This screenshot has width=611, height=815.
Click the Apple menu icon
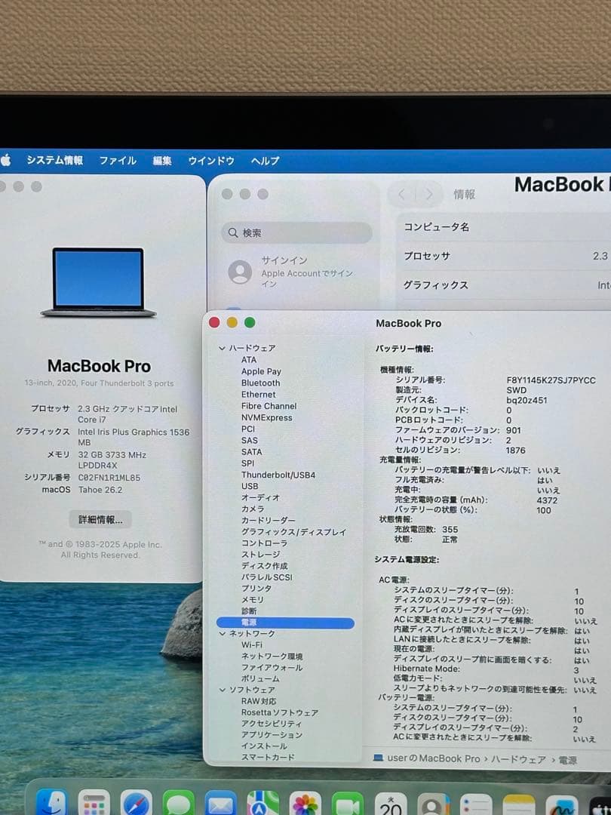pyautogui.click(x=8, y=160)
